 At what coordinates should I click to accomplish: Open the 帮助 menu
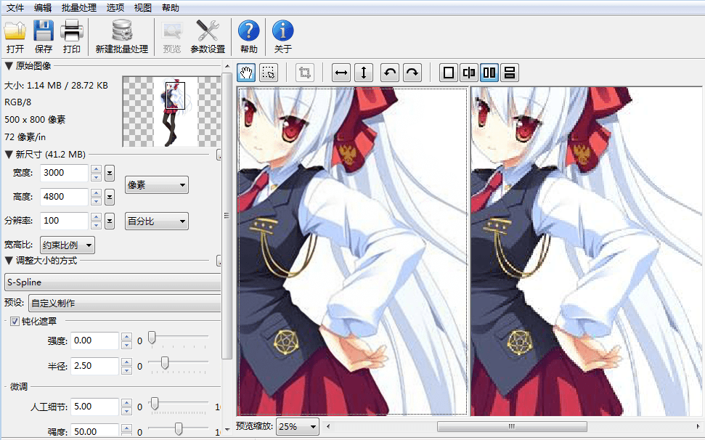point(171,8)
